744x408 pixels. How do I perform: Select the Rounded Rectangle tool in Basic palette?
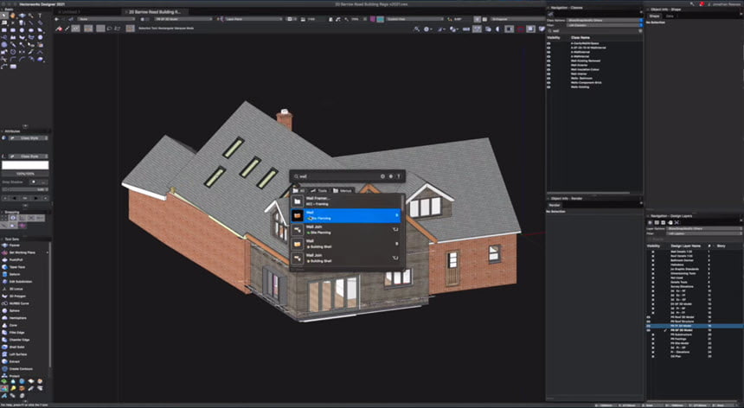click(13, 30)
